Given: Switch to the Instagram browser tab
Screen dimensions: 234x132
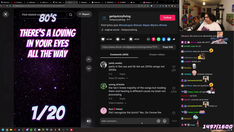Looking at the screenshot, I should tap(149, 3).
